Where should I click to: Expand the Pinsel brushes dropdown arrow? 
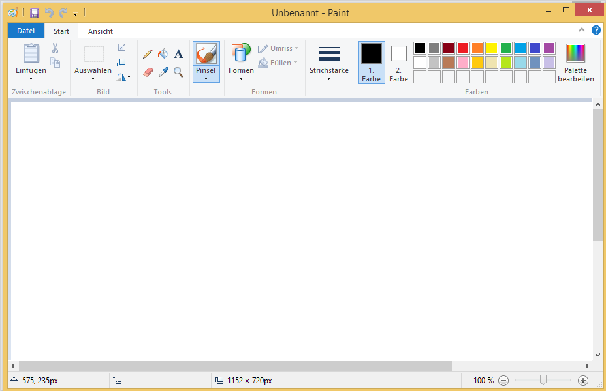tap(206, 79)
